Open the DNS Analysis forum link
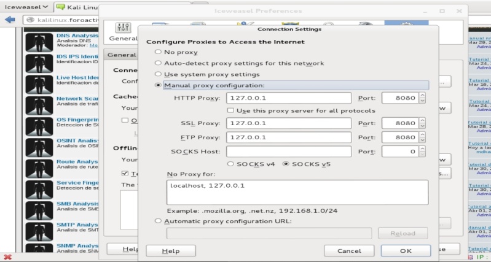This screenshot has width=491, height=262. (x=77, y=36)
